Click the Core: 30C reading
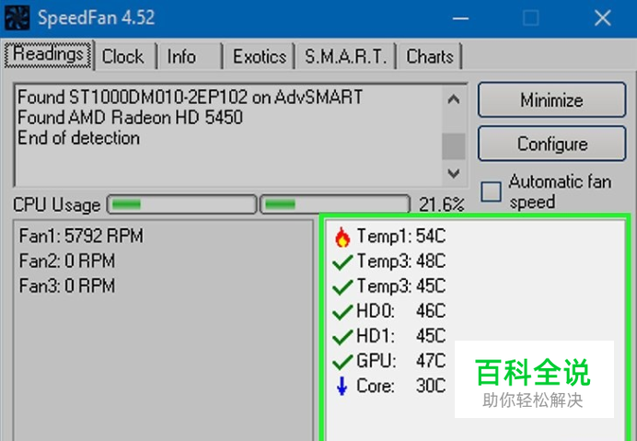This screenshot has height=441, width=637. [401, 386]
